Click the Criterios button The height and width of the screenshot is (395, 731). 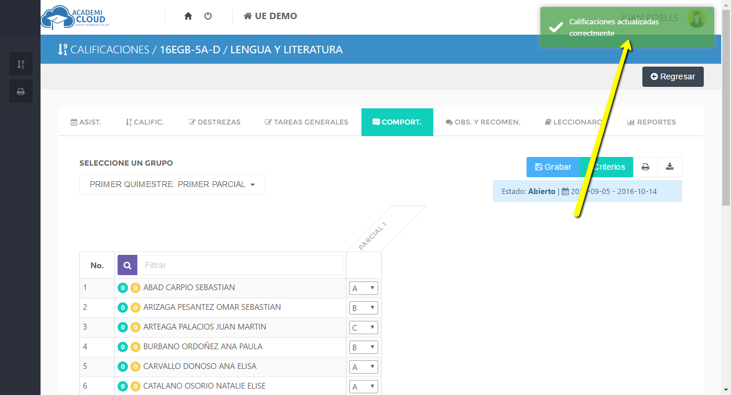coord(606,167)
